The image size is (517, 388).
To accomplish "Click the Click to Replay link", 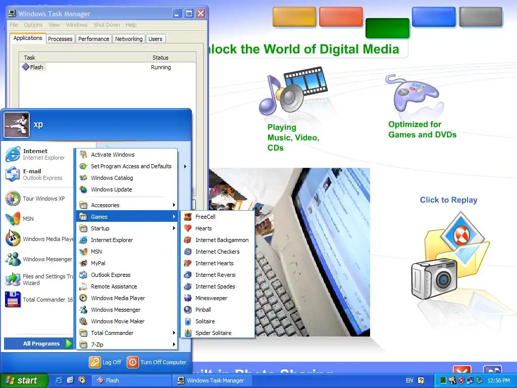I will pyautogui.click(x=448, y=200).
